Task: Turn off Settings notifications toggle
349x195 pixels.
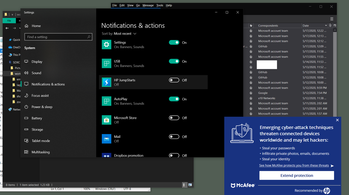Action: point(174,42)
